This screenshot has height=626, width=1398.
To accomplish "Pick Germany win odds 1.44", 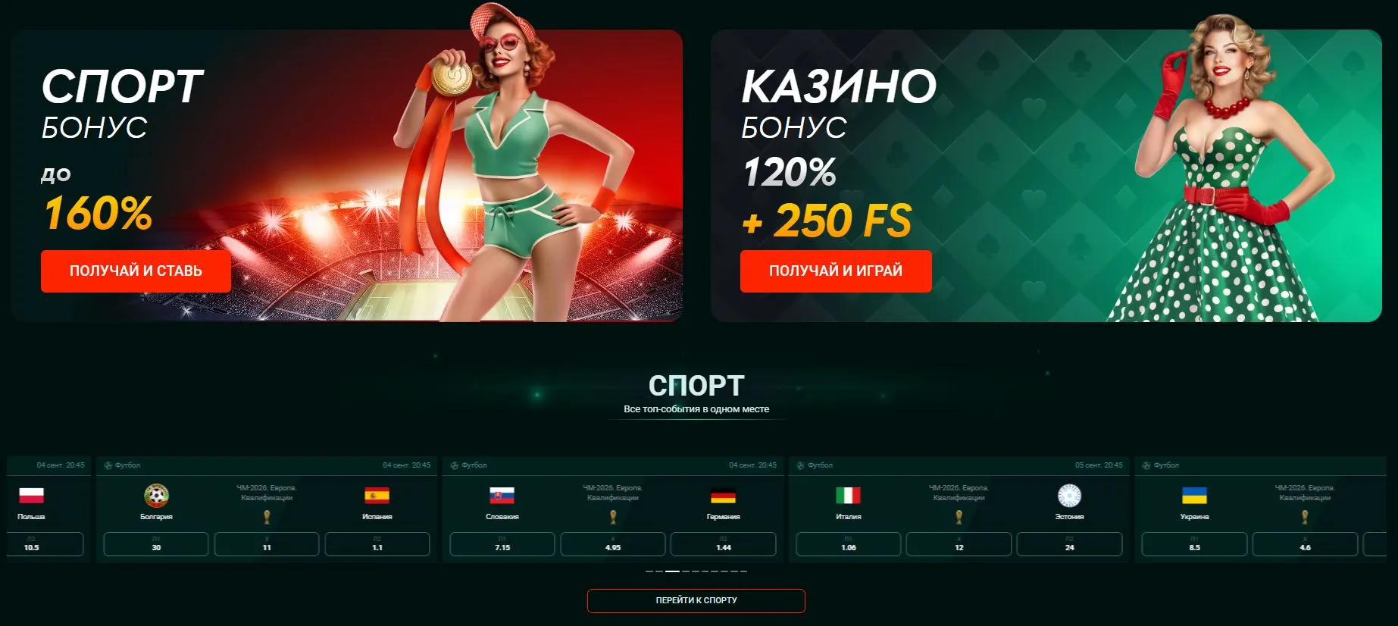I will [724, 544].
